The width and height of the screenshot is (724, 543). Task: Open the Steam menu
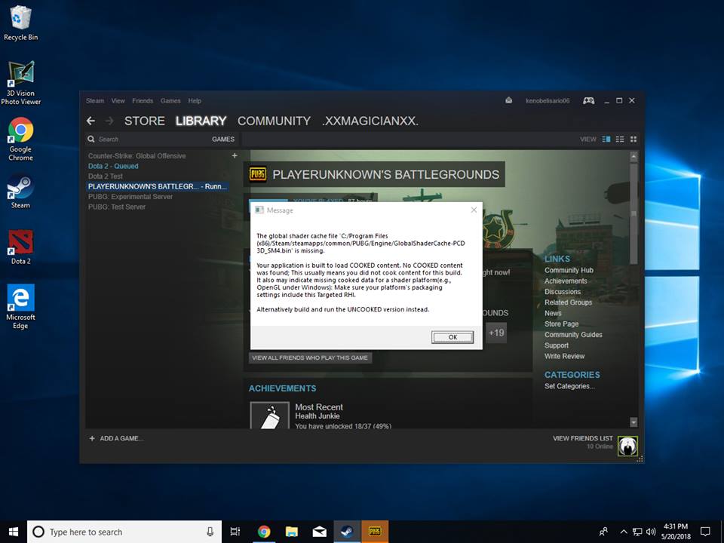pyautogui.click(x=95, y=100)
